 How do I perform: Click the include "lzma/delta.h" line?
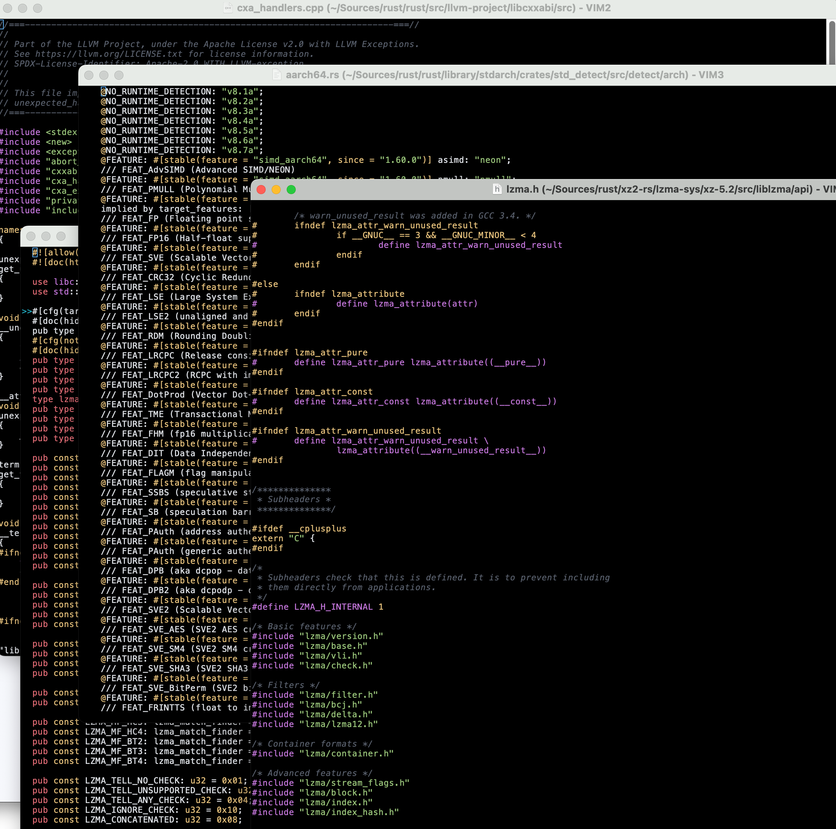pos(312,714)
